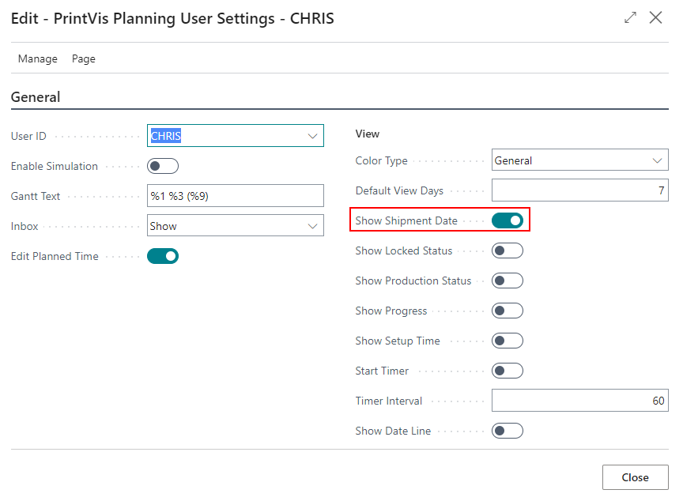Disable Show Shipment Date toggle
Viewport: 683px width, 501px height.
tap(508, 220)
